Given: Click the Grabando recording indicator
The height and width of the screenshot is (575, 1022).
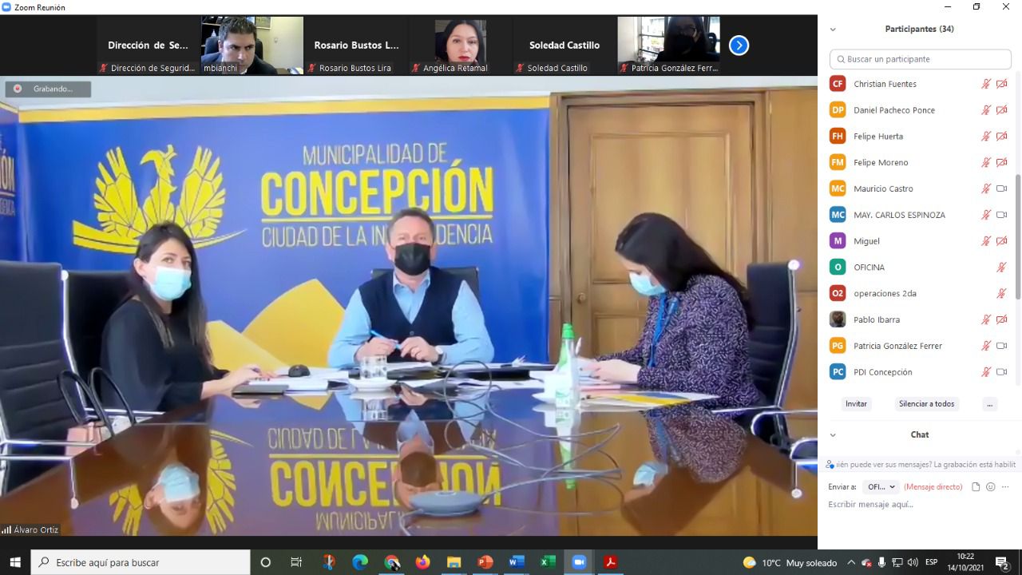Looking at the screenshot, I should (48, 89).
